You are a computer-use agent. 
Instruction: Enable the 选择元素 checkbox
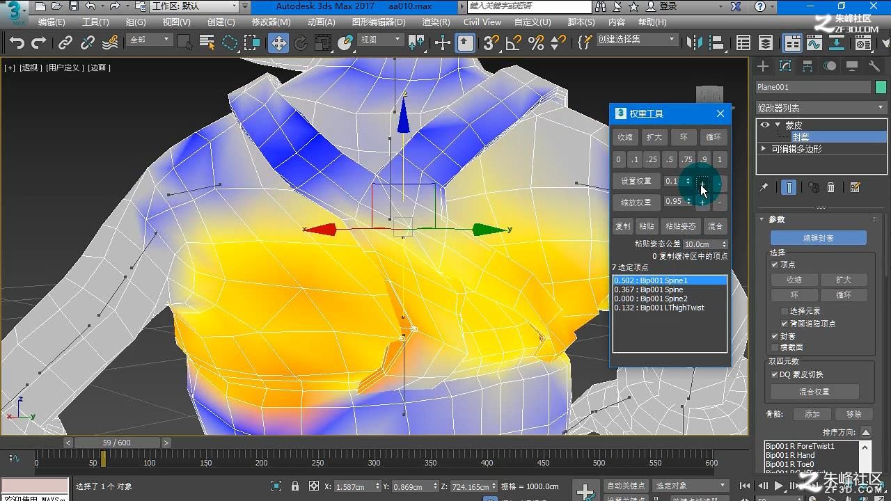784,311
